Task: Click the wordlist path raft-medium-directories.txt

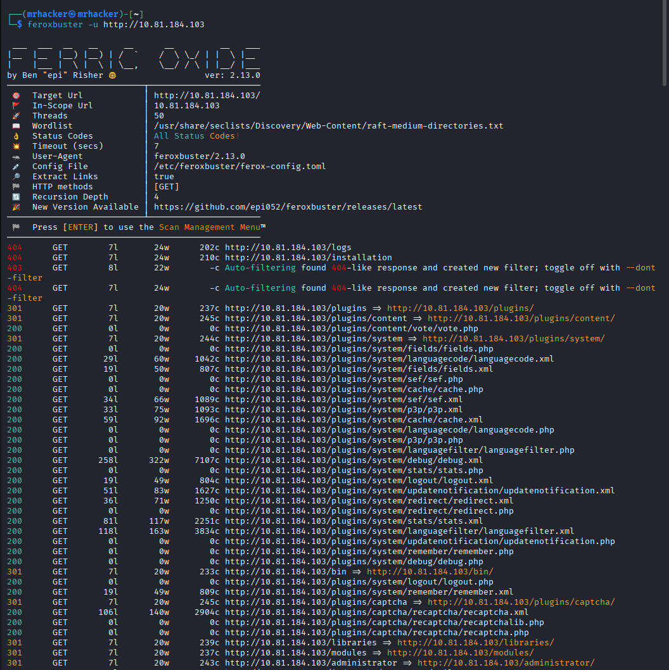Action: tap(328, 126)
